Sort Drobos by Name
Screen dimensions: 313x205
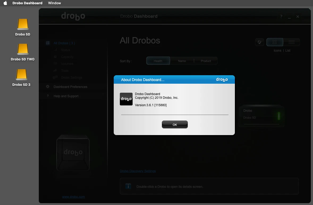pos(182,61)
